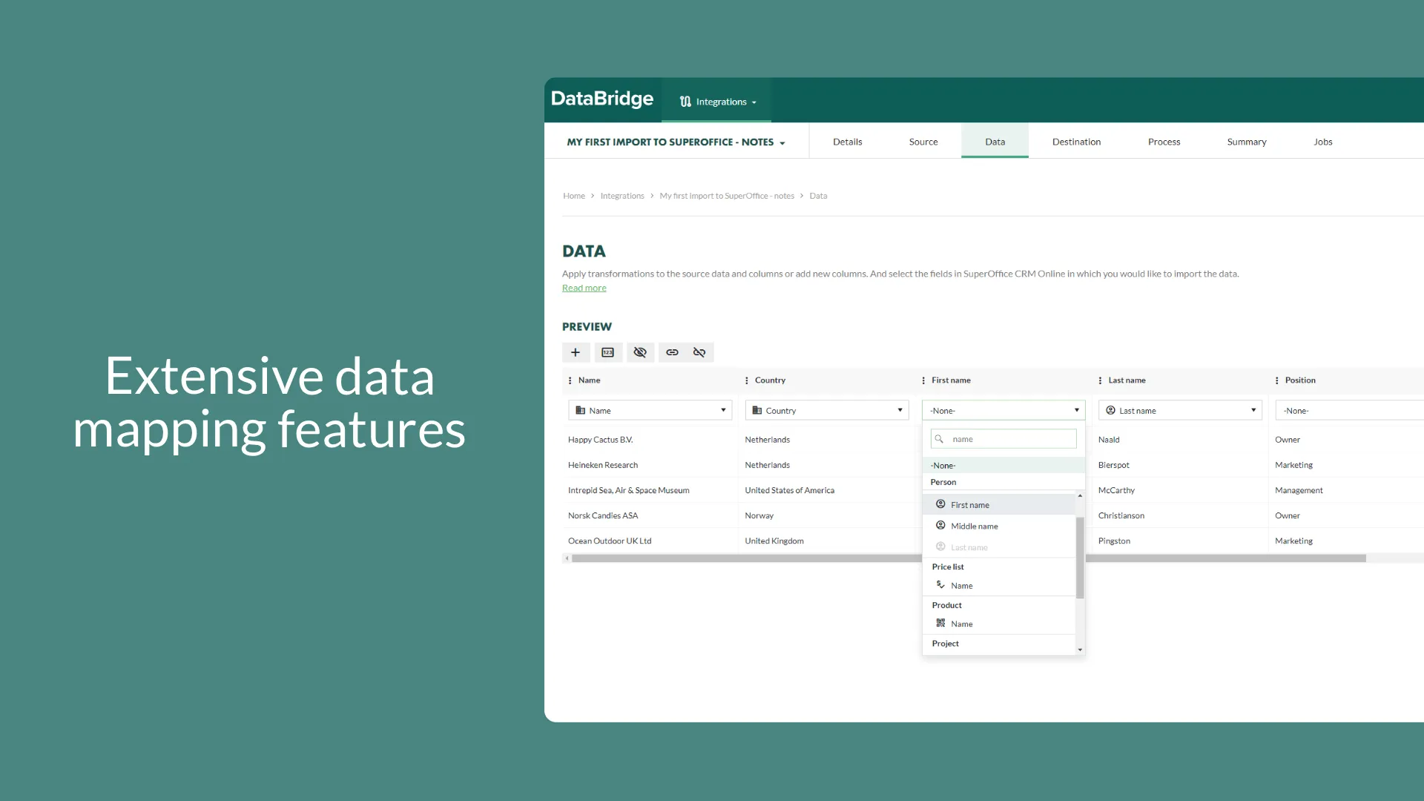Click the Read more link

click(x=584, y=288)
